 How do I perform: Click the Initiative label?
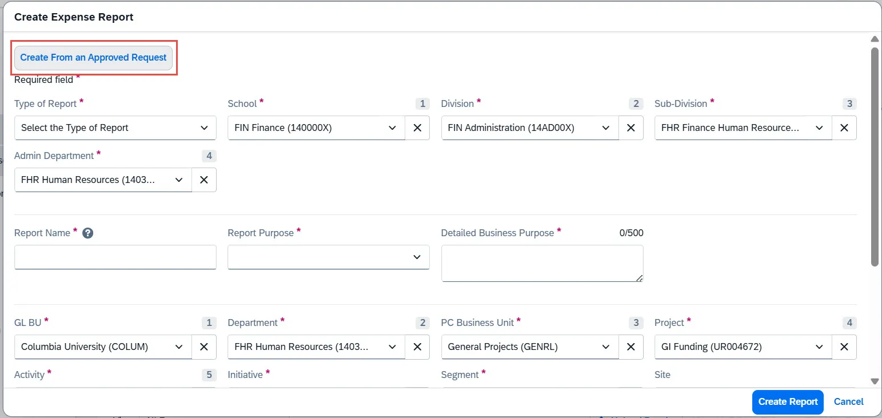pos(245,375)
